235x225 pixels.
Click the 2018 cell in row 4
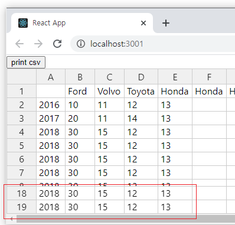[x=51, y=132]
